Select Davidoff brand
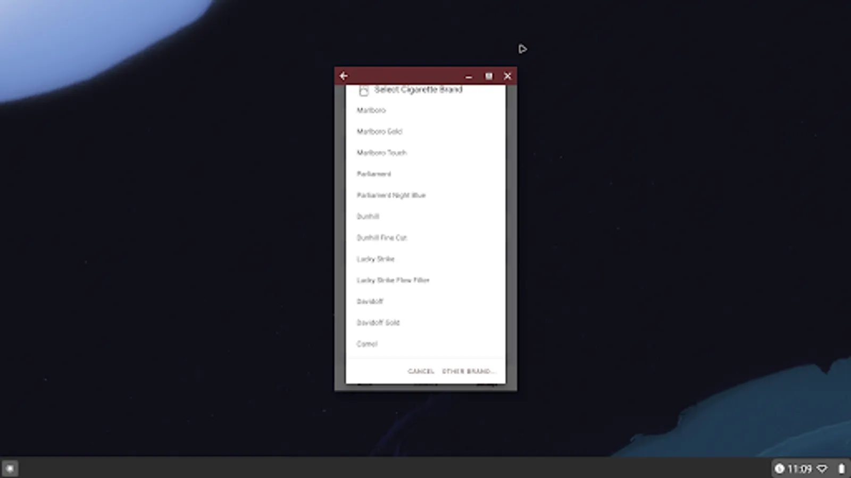This screenshot has height=478, width=851. coord(425,301)
